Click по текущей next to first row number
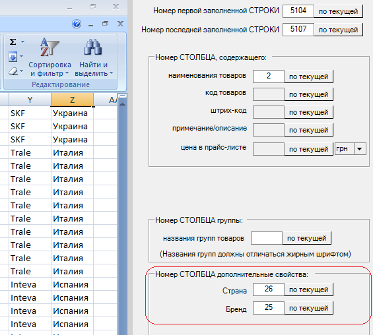The image size is (373, 335). coord(338,11)
